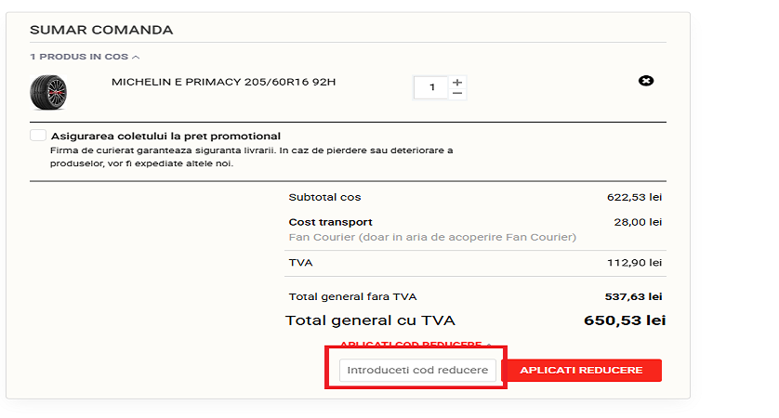Increase product quantity with plus icon
The height and width of the screenshot is (418, 779).
[456, 82]
